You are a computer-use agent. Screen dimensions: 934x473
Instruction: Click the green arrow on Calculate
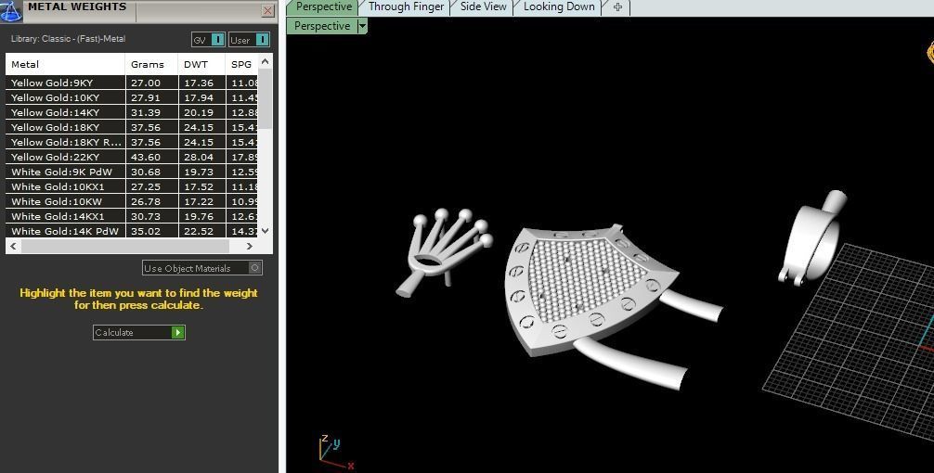(x=177, y=333)
